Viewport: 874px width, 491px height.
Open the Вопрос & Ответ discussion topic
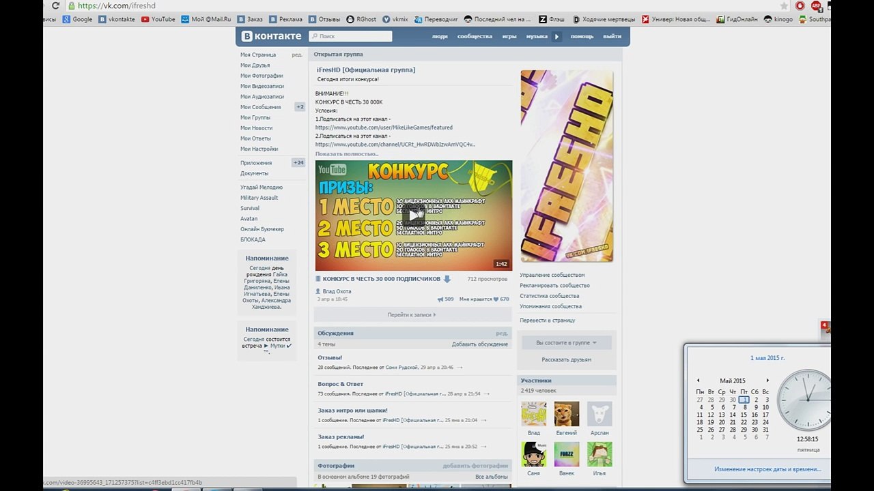coord(341,384)
